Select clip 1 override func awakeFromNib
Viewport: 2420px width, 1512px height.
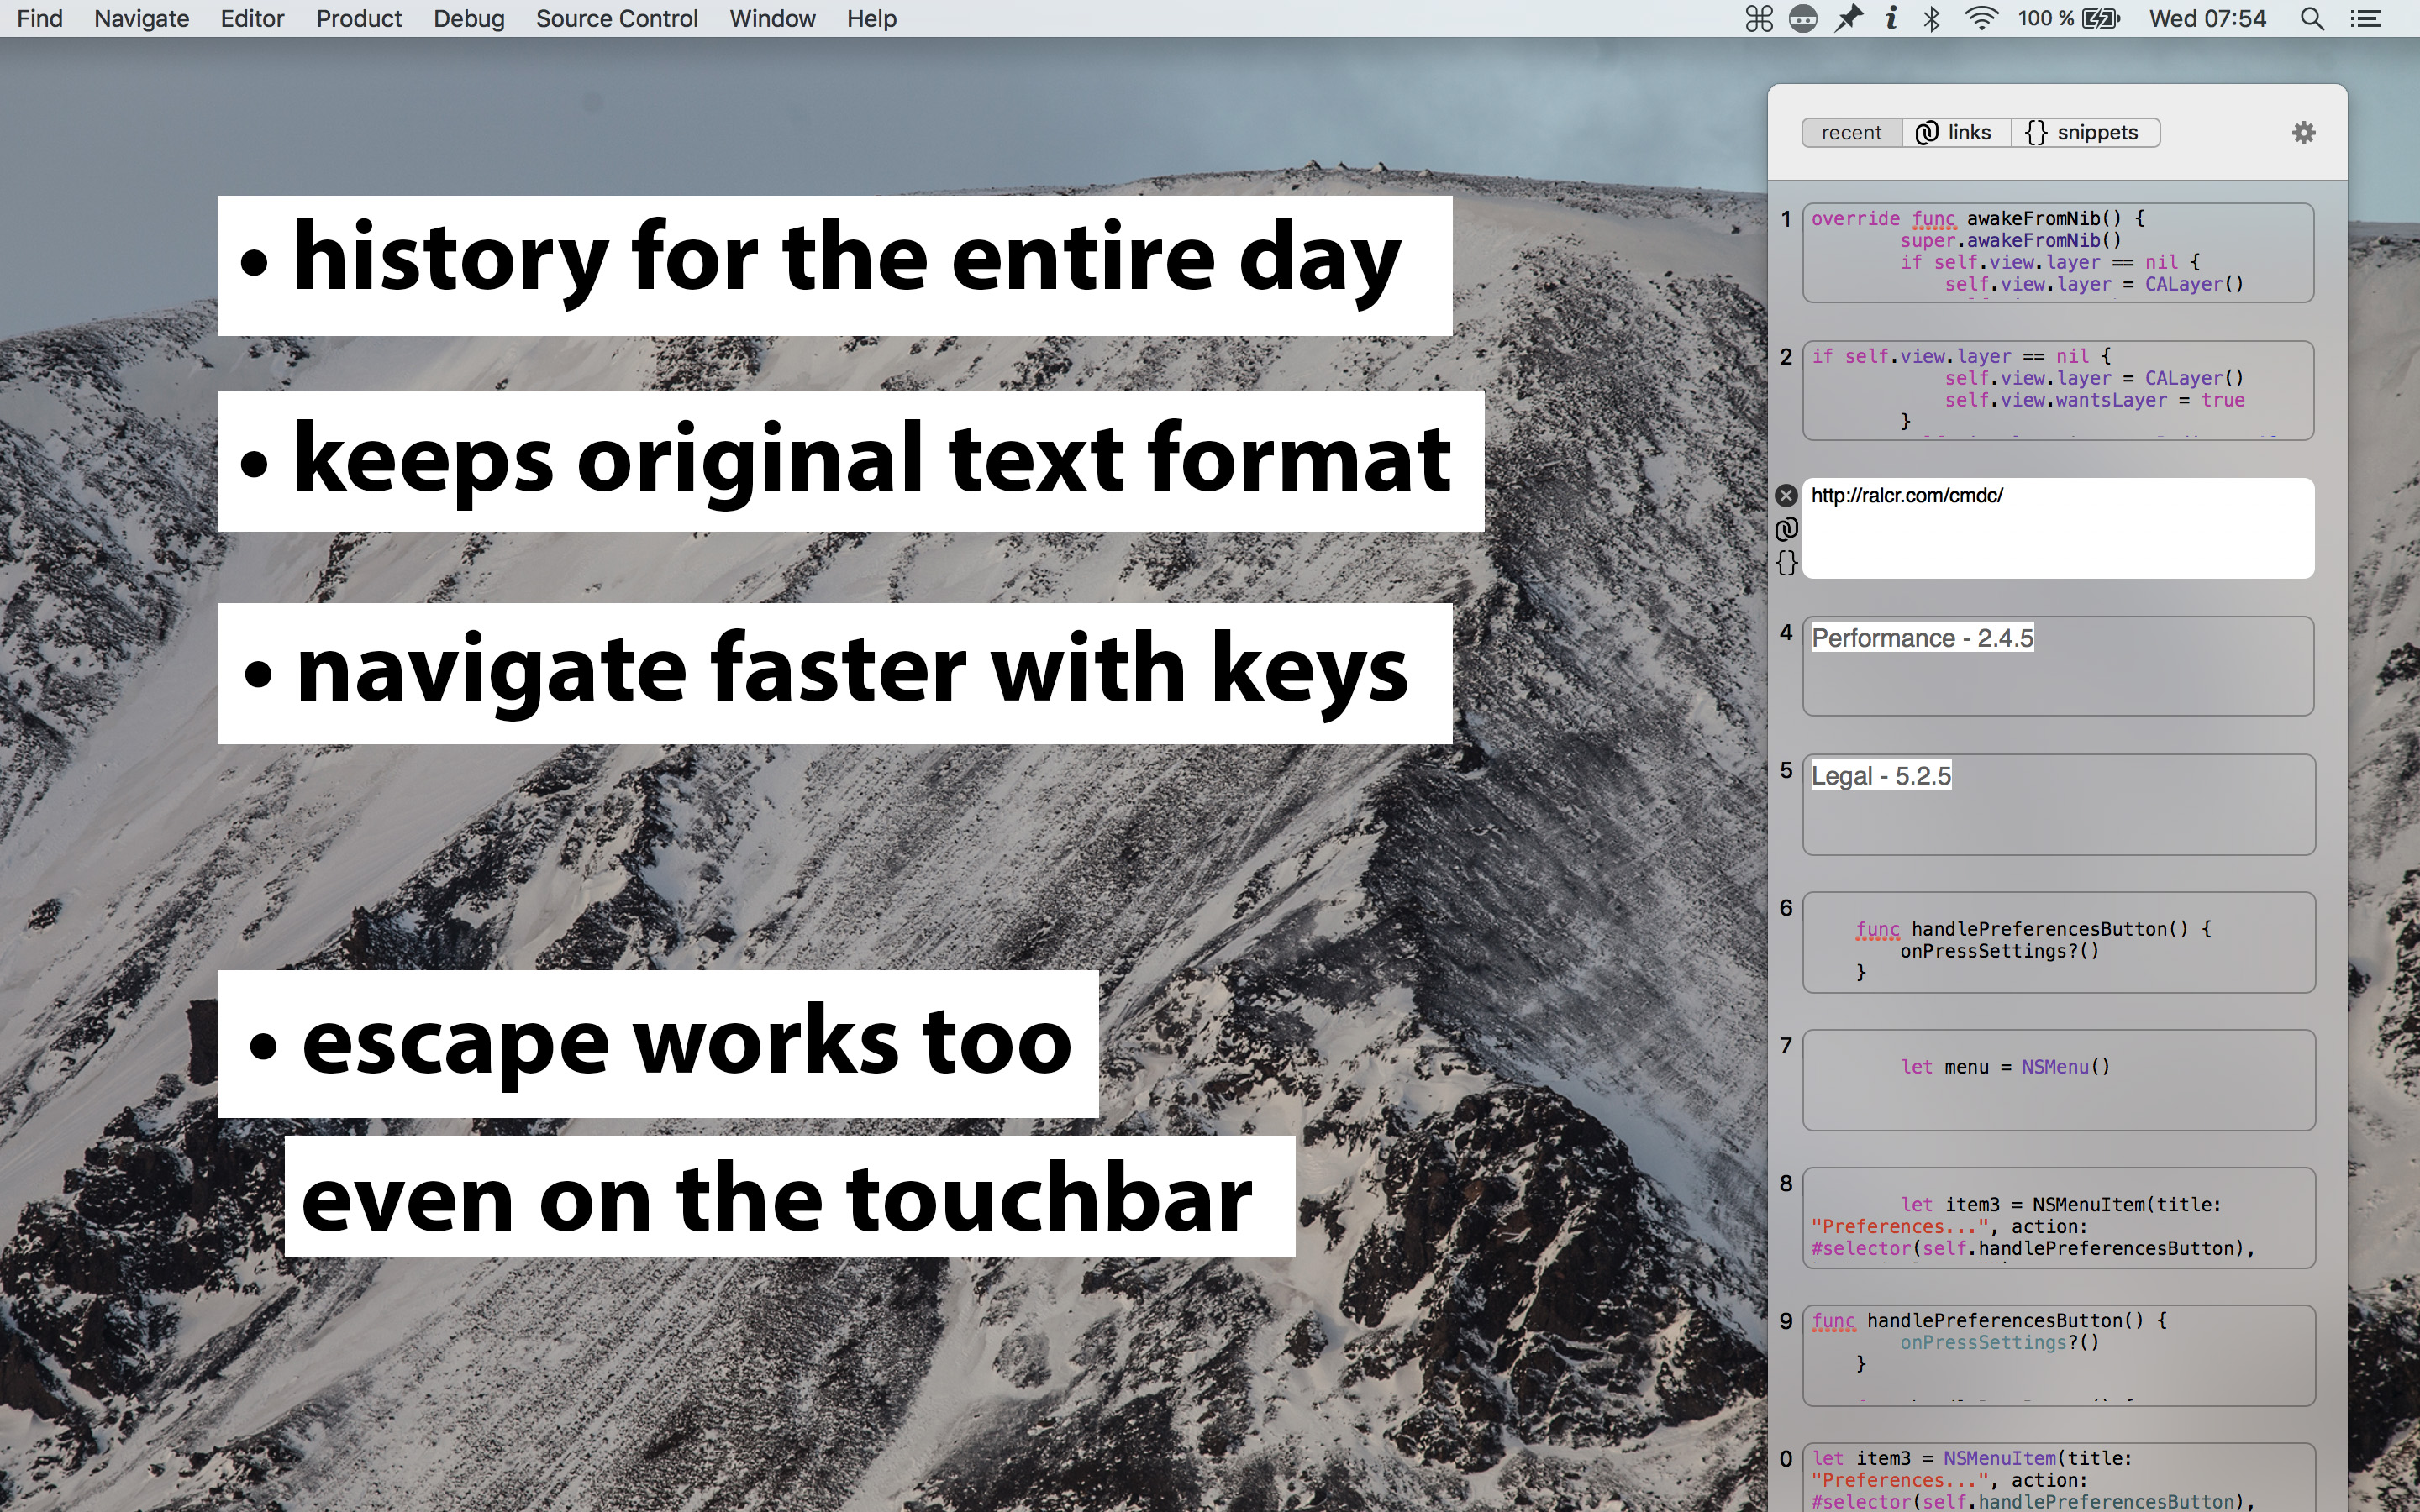(2058, 252)
